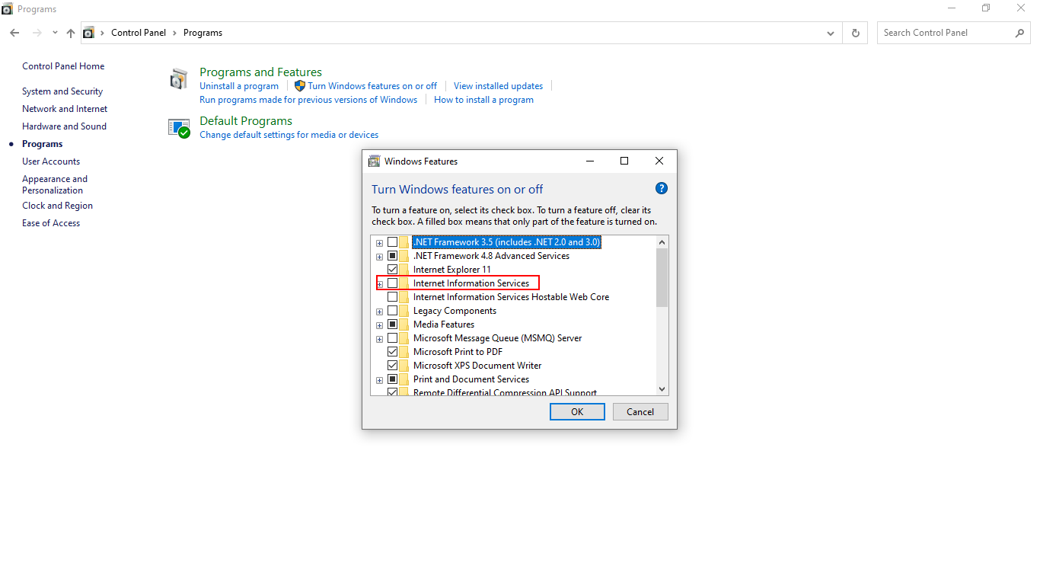Click Cancel in Windows Features dialog

coord(640,412)
